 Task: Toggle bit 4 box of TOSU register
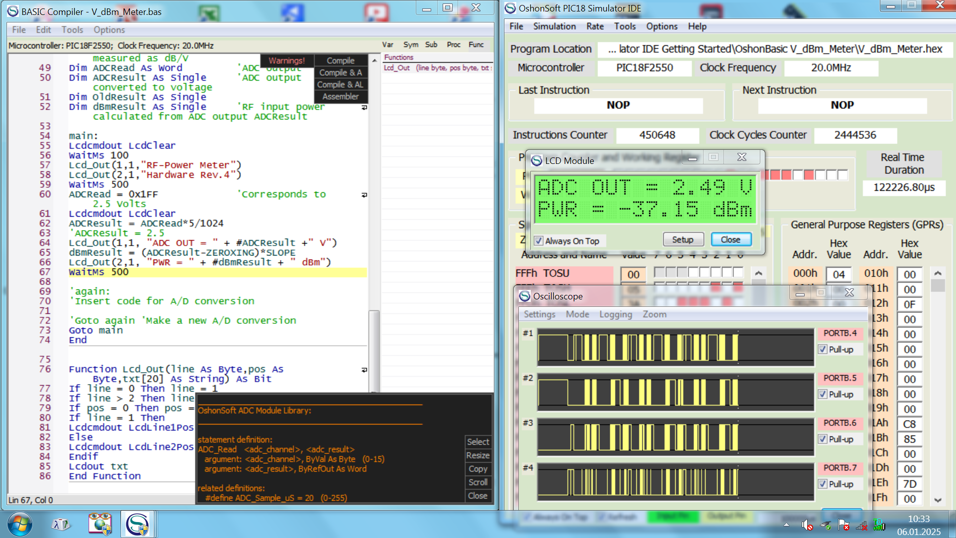coord(693,272)
